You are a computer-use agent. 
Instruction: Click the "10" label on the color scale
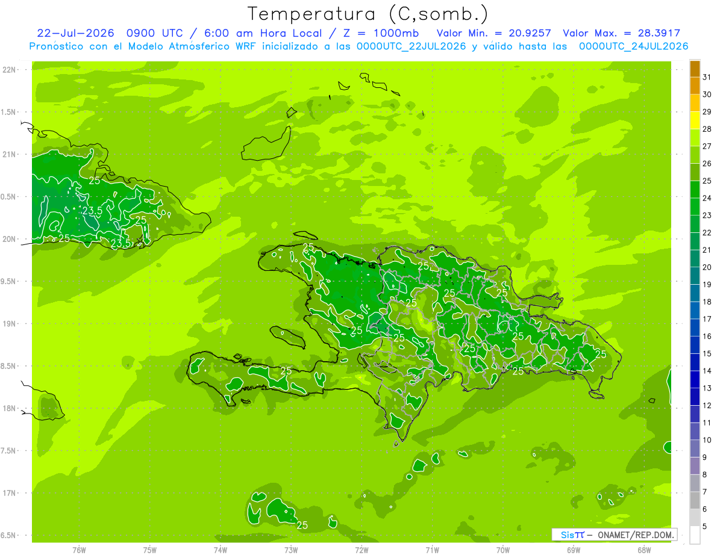pyautogui.click(x=707, y=440)
